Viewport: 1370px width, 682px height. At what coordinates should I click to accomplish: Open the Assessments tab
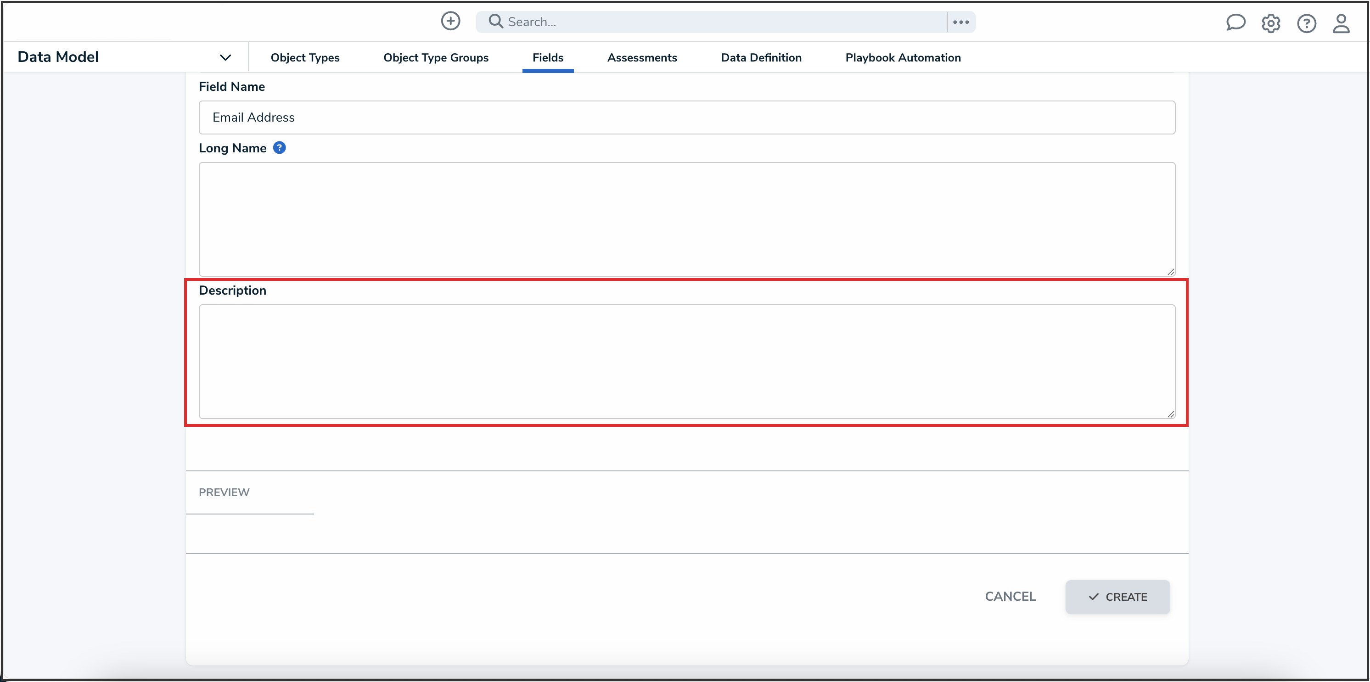coord(642,57)
